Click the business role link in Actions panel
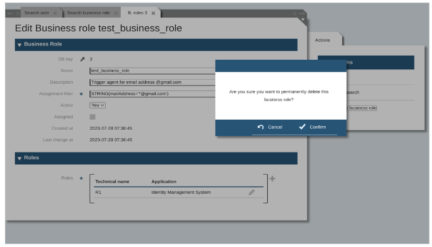432x247 pixels. pos(361,108)
